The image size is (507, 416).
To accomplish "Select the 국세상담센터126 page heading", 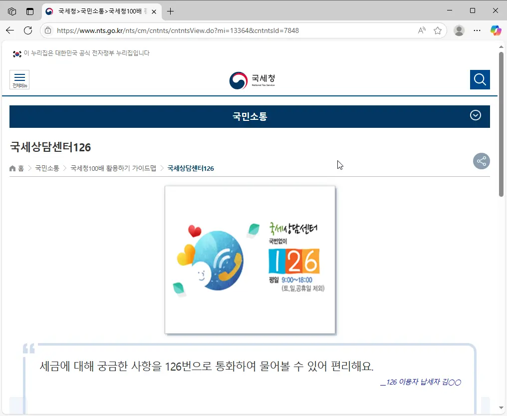I will (x=50, y=147).
